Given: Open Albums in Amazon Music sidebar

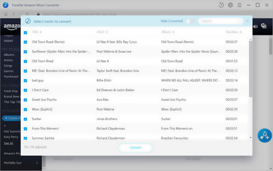Looking at the screenshot, I should (9, 55).
